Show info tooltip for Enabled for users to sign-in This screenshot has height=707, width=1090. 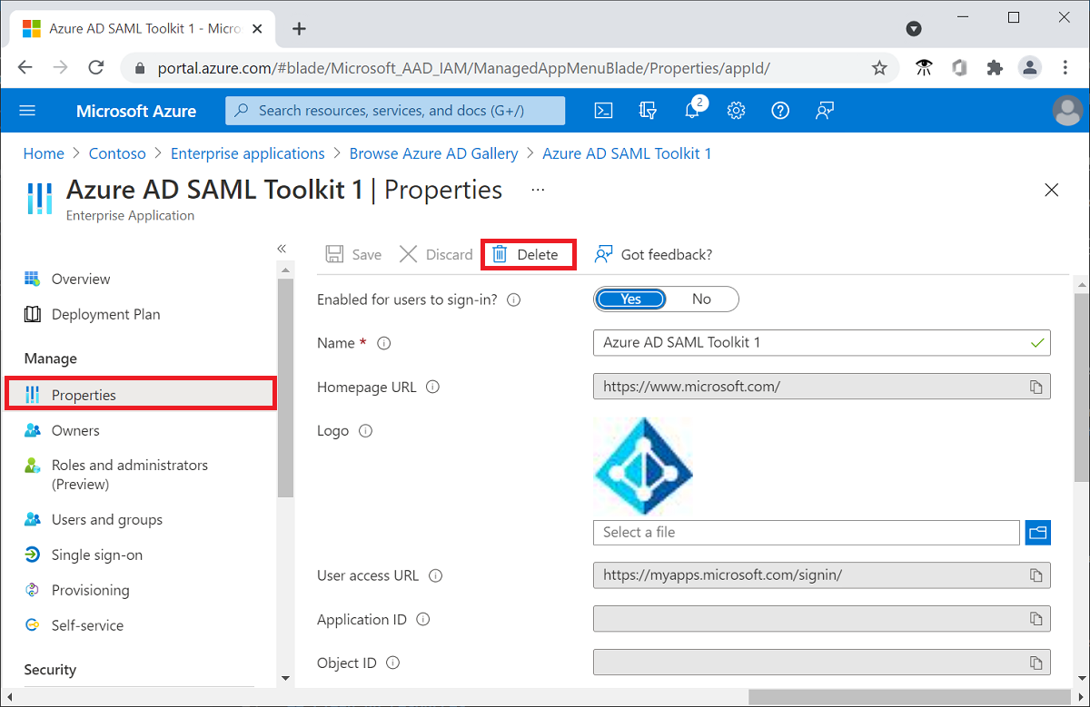pos(513,299)
